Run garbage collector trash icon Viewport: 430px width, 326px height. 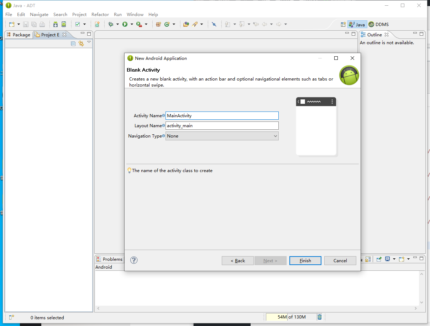320,317
